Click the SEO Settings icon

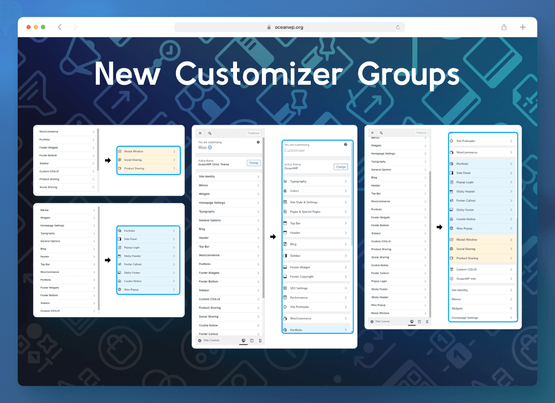tap(285, 288)
